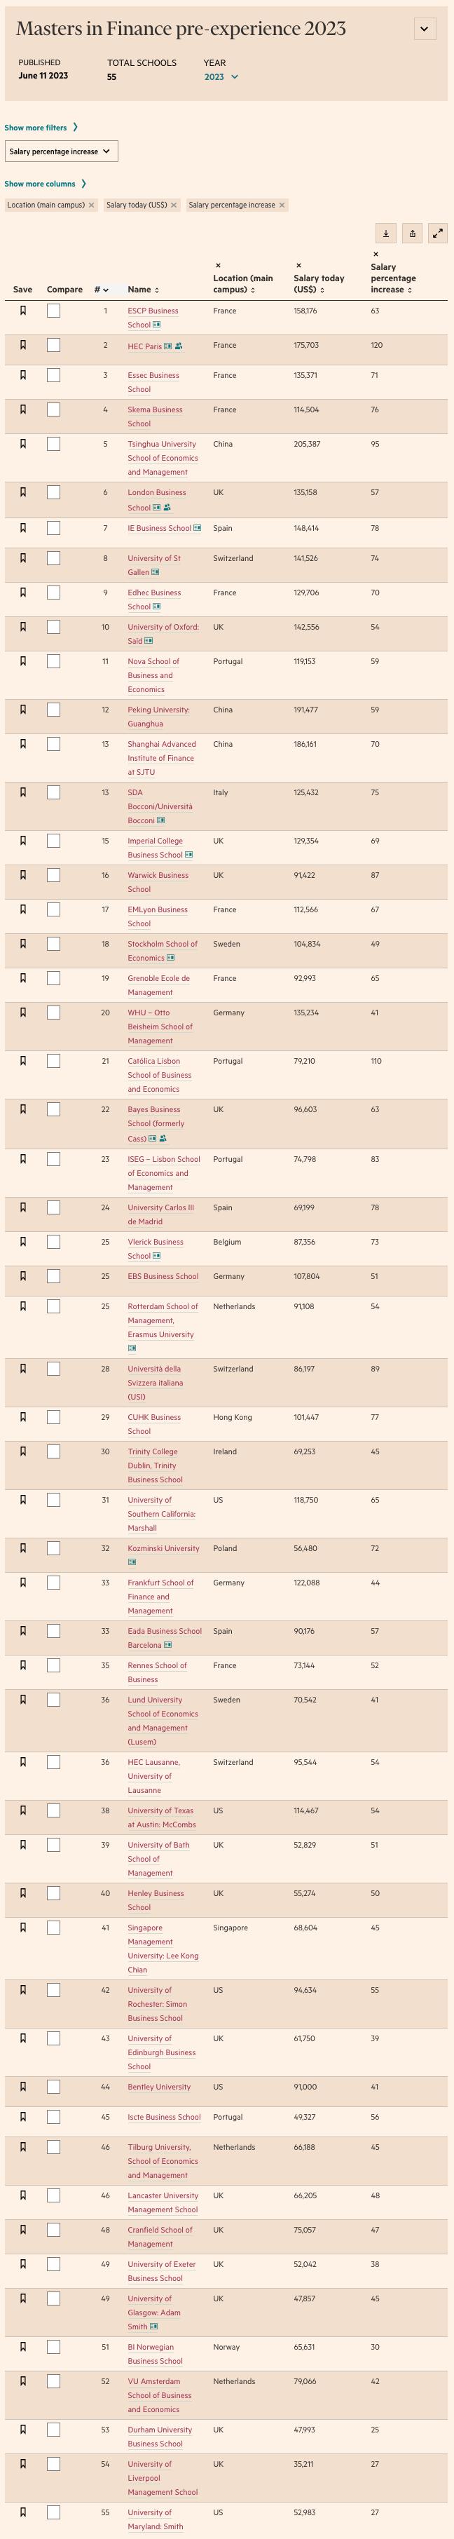
Task: Click the expand to fullscreen icon
Action: pyautogui.click(x=439, y=233)
